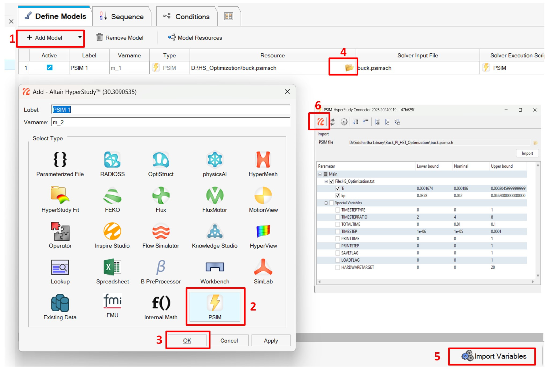Select the Parameterized File model type
The height and width of the screenshot is (373, 547).
60,164
